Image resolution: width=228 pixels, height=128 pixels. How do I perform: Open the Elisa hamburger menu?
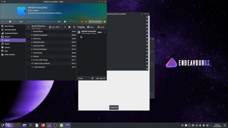pyautogui.click(x=104, y=22)
